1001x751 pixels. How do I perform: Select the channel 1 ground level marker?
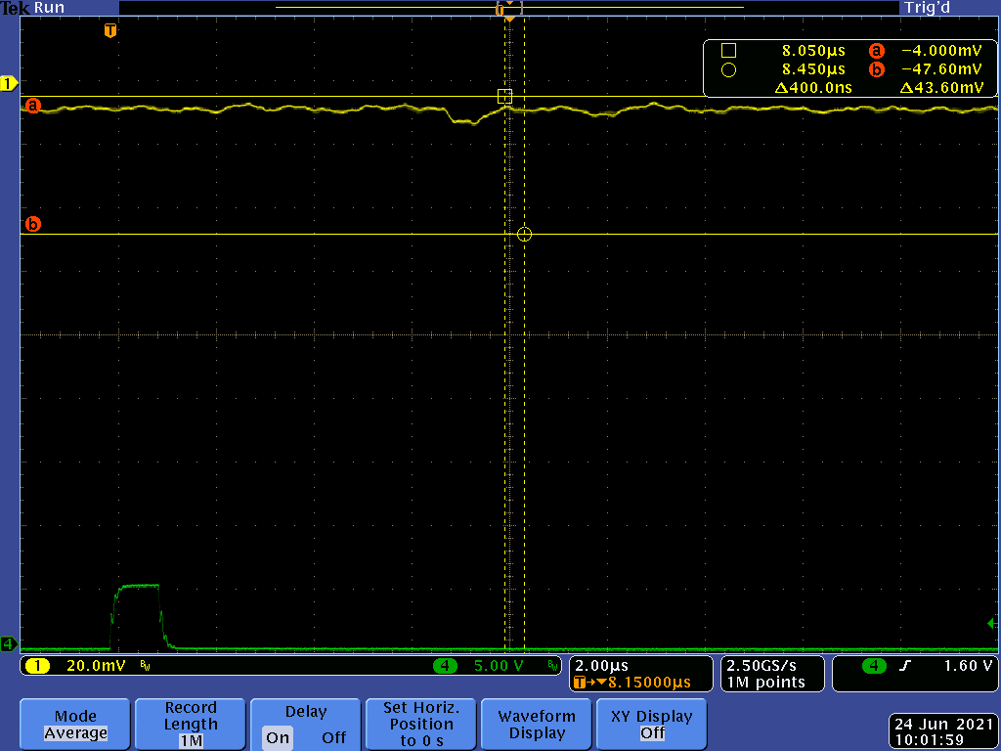[x=9, y=84]
